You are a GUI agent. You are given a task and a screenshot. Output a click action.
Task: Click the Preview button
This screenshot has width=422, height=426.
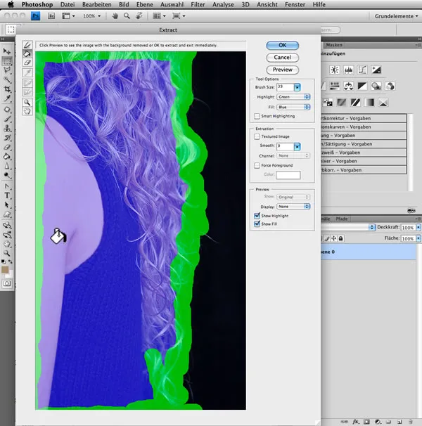pyautogui.click(x=282, y=70)
